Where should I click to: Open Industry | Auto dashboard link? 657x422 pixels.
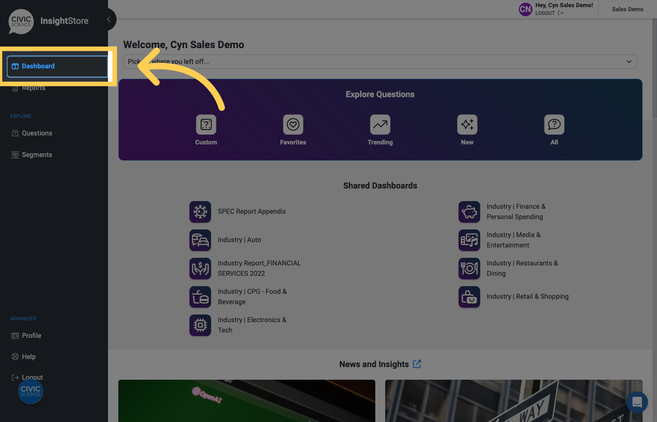(239, 240)
